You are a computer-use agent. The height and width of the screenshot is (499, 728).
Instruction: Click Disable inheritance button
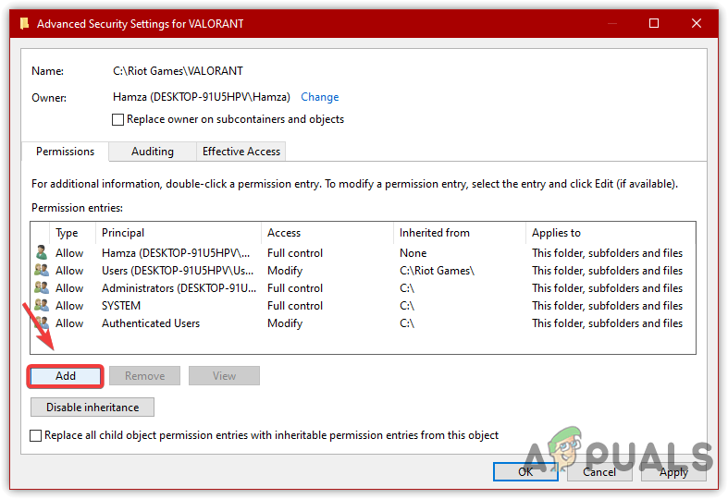coord(93,408)
